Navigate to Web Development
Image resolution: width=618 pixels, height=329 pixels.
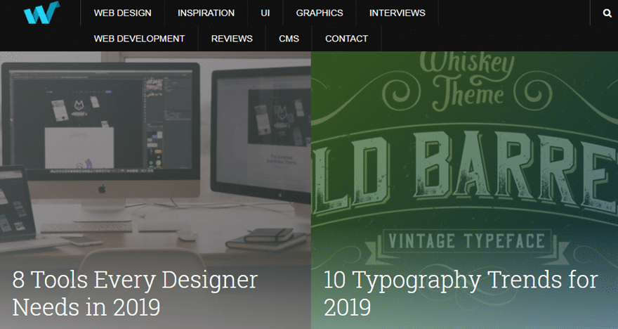(139, 39)
